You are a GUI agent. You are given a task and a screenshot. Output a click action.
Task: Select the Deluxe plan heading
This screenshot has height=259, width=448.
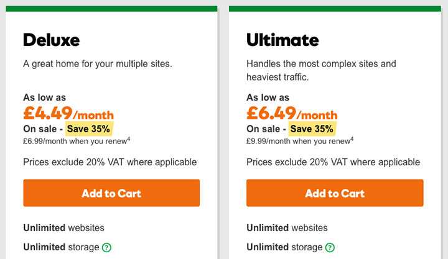point(52,40)
